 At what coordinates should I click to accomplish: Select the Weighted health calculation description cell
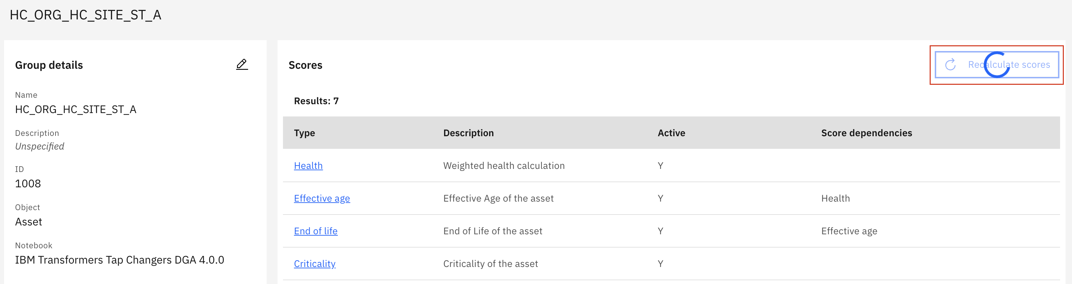click(x=504, y=166)
